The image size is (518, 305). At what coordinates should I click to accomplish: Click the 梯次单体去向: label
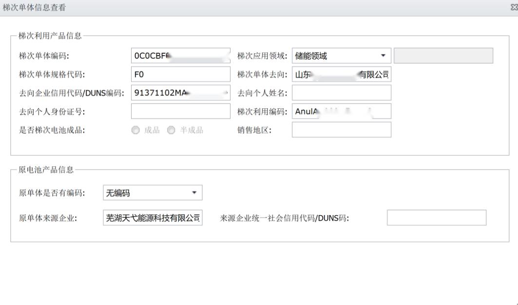tap(262, 75)
